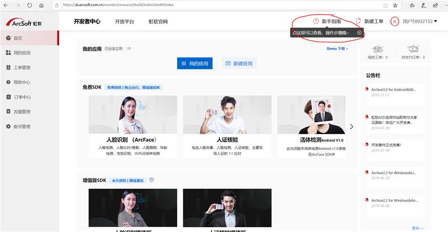Click the ArcSoft 虹软 logo
Screen dimensions: 448x232
tap(24, 23)
